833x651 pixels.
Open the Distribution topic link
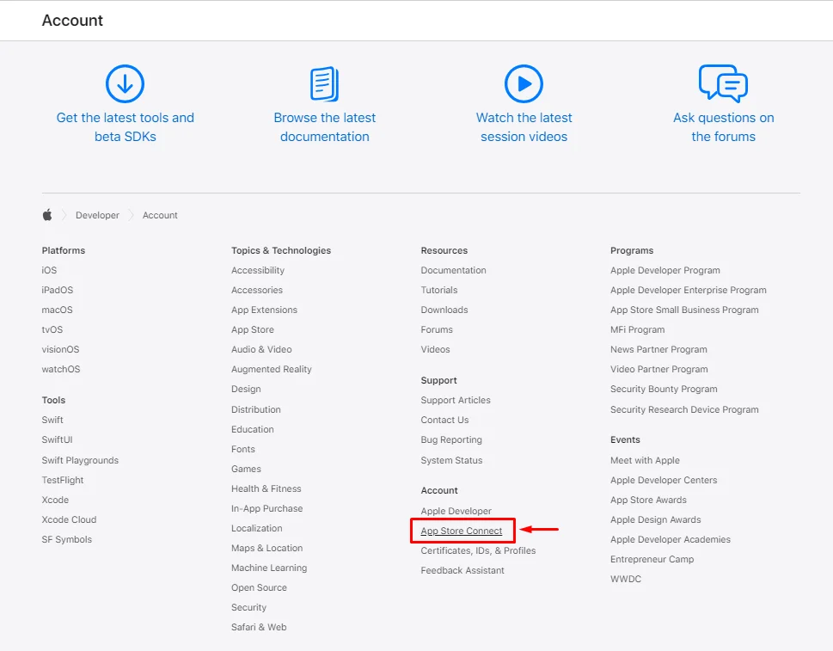coord(255,409)
